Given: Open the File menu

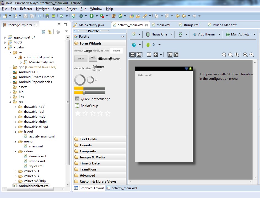Looking at the screenshot, I should pyautogui.click(x=4, y=9).
